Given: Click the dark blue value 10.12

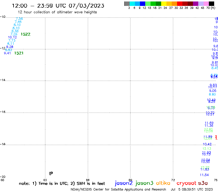Looking at the screenshot, I should click(12, 38).
